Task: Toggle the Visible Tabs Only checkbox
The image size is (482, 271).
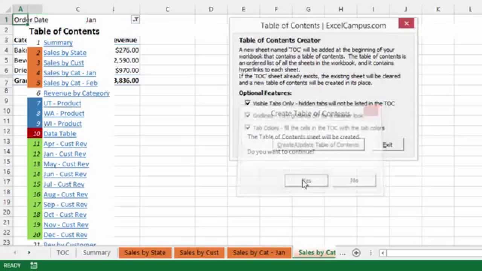Action: (x=247, y=103)
